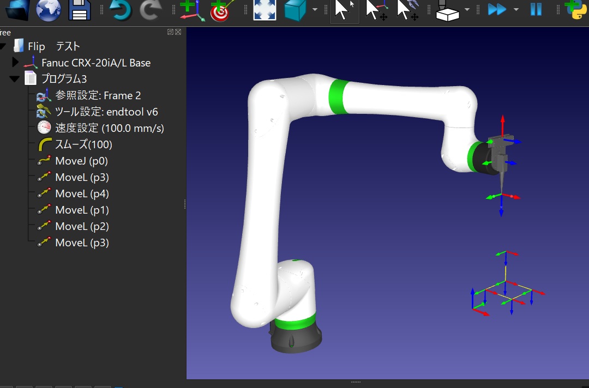Undo the last action
This screenshot has height=388, width=589.
pos(120,10)
